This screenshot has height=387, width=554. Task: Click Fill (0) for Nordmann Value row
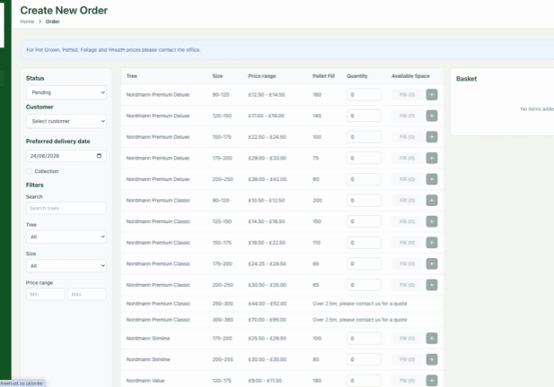click(407, 381)
